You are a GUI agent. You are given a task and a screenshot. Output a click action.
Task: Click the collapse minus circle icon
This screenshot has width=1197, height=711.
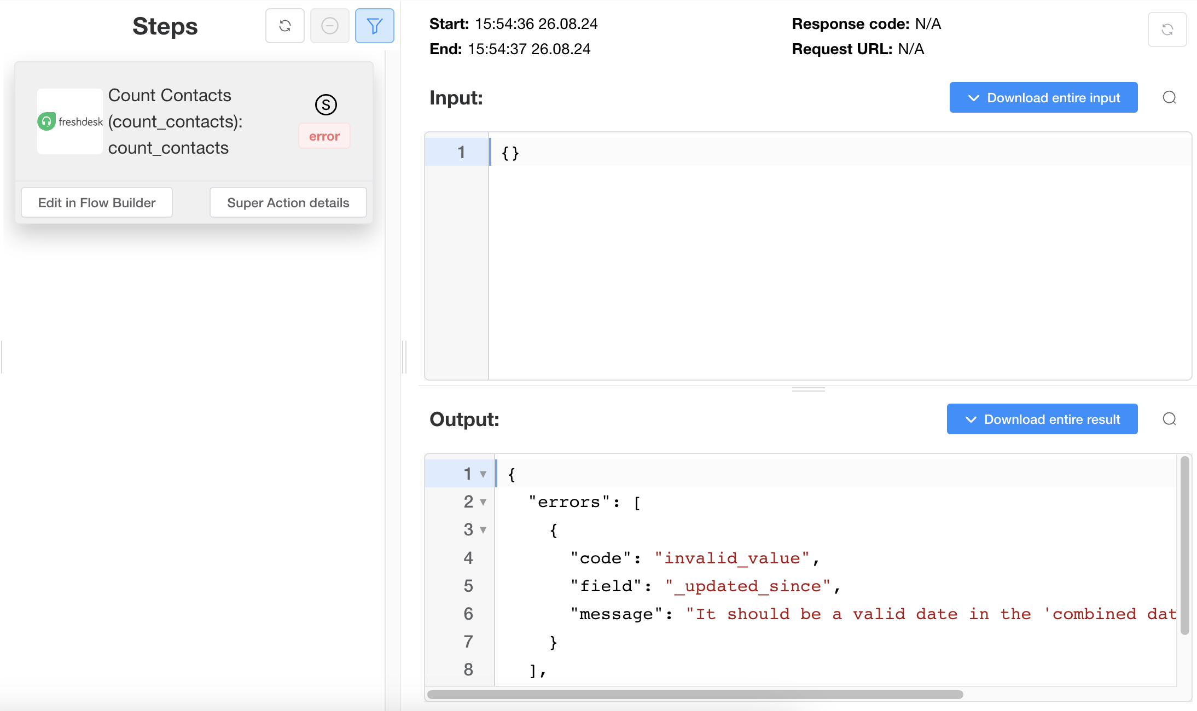(x=329, y=26)
